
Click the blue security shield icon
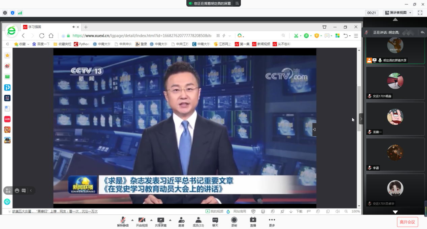[12, 13]
